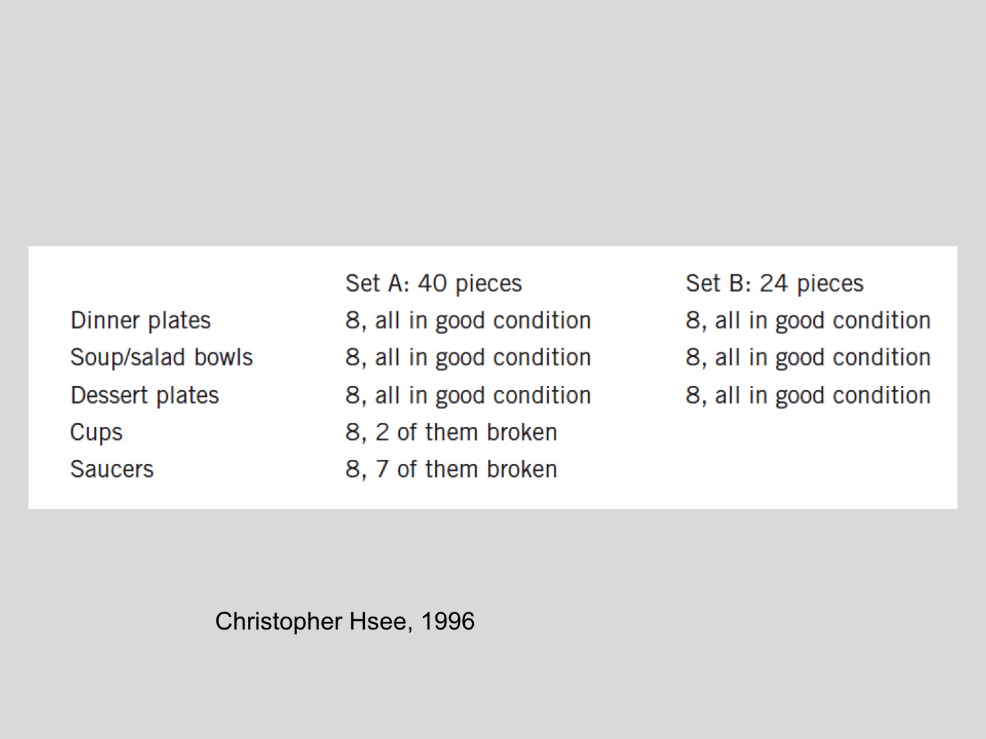986x739 pixels.
Task: Select the "Dinner plates" row label
Action: coord(140,320)
